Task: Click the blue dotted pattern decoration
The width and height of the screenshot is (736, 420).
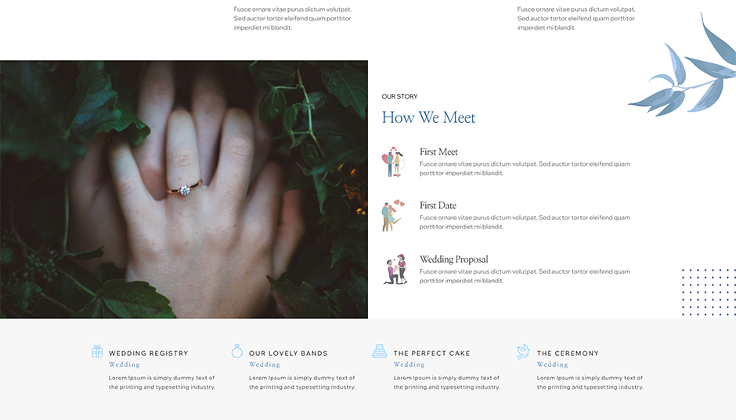Action: [x=709, y=292]
